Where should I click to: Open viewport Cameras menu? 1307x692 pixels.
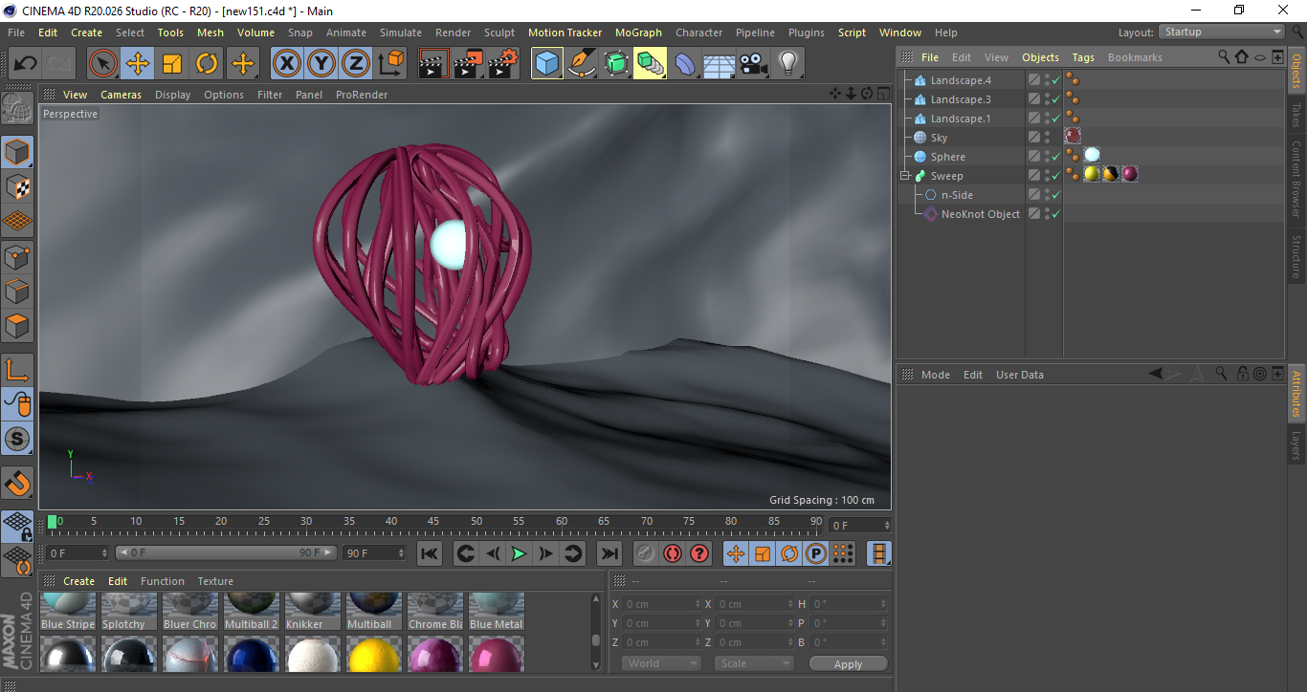pyautogui.click(x=121, y=95)
